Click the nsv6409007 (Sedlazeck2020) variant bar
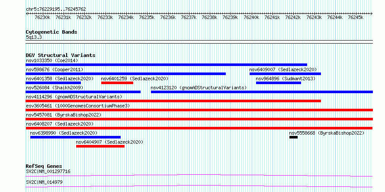The width and height of the screenshot is (385, 192). [x=285, y=74]
